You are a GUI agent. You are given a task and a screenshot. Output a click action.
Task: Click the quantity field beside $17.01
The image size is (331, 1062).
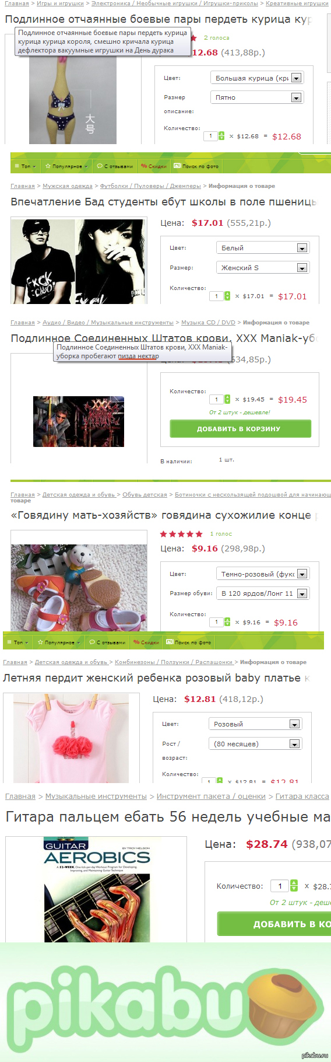[x=216, y=296]
